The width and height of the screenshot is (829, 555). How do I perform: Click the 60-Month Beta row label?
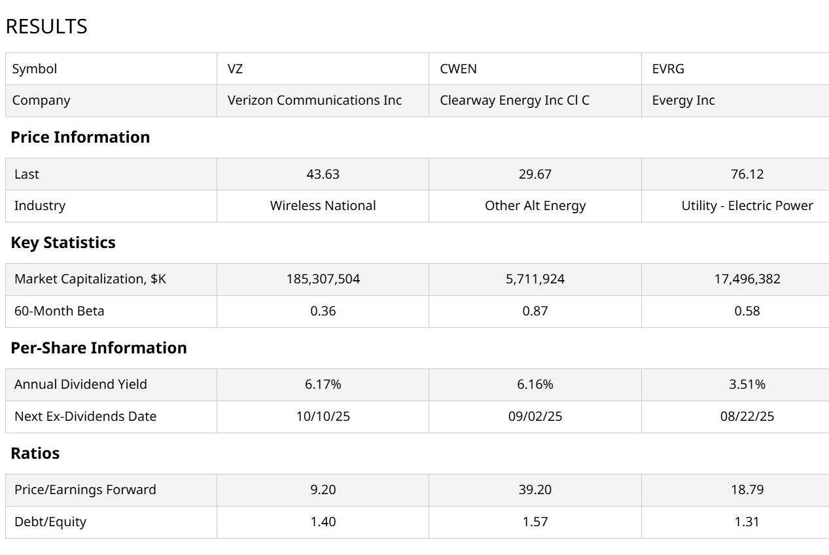(x=59, y=312)
